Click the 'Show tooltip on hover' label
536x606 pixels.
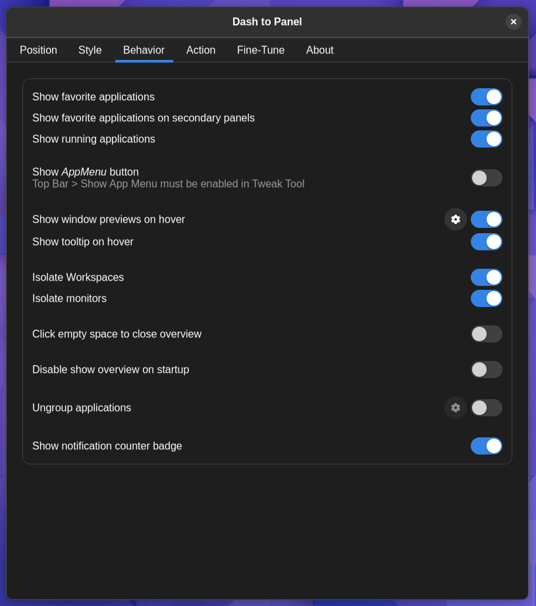coord(83,242)
